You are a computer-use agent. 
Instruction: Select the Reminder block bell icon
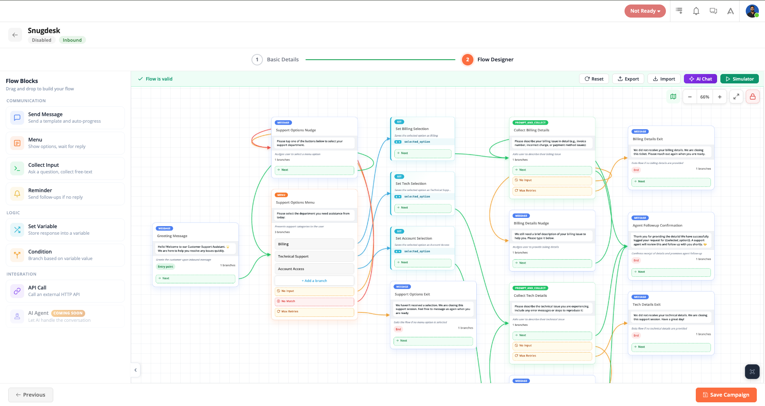[x=17, y=194]
